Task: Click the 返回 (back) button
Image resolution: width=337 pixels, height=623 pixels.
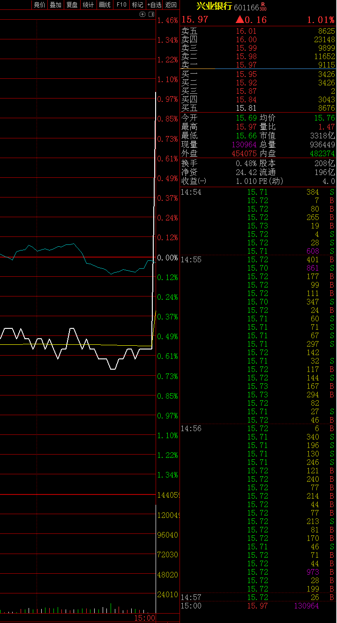Action: pyautogui.click(x=171, y=5)
